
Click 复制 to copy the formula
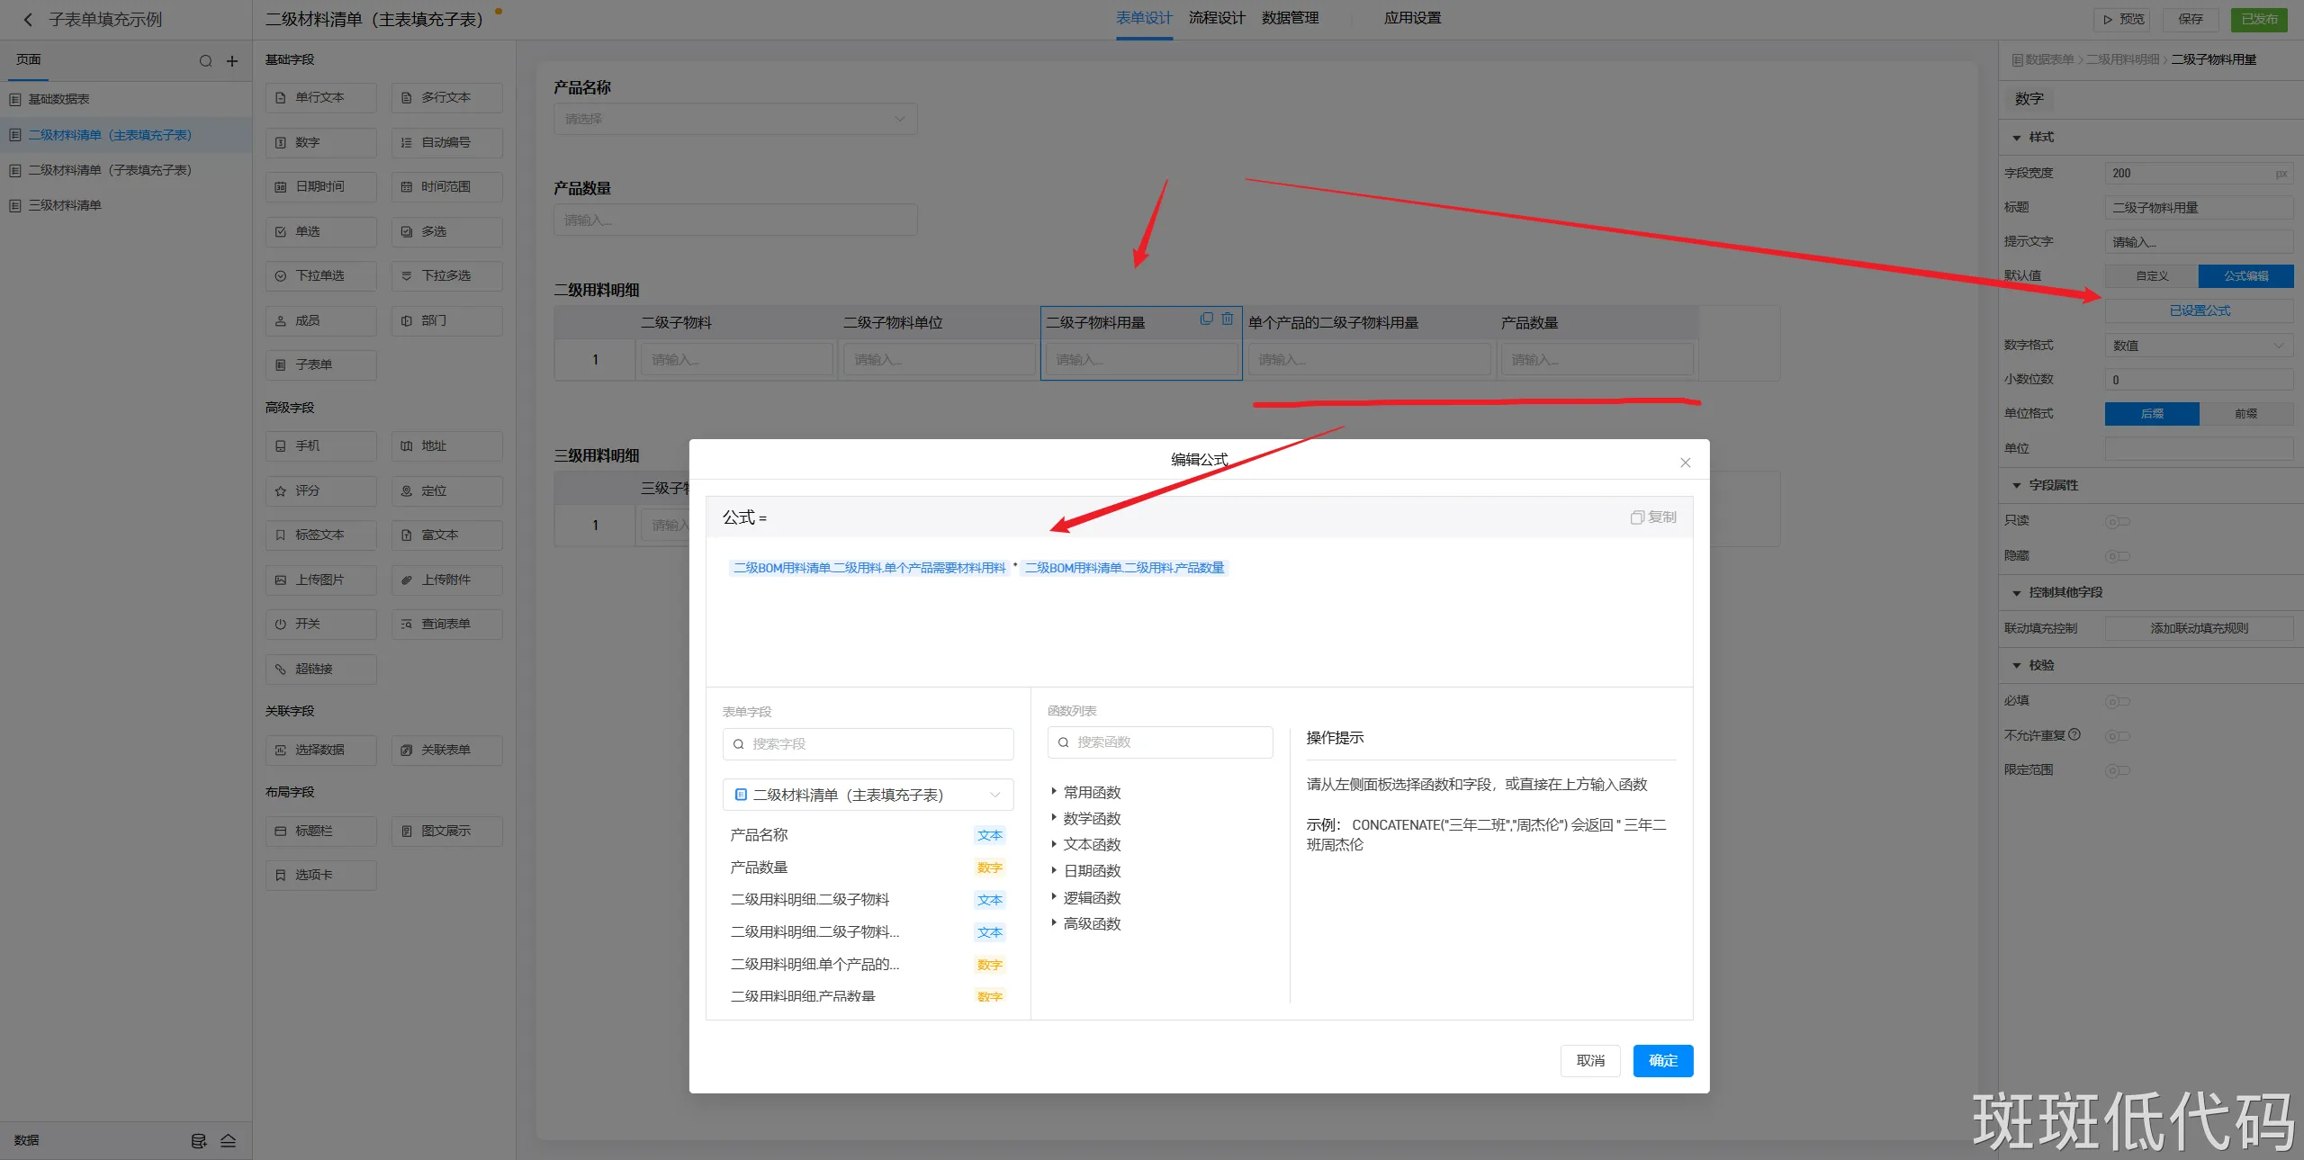(1653, 517)
